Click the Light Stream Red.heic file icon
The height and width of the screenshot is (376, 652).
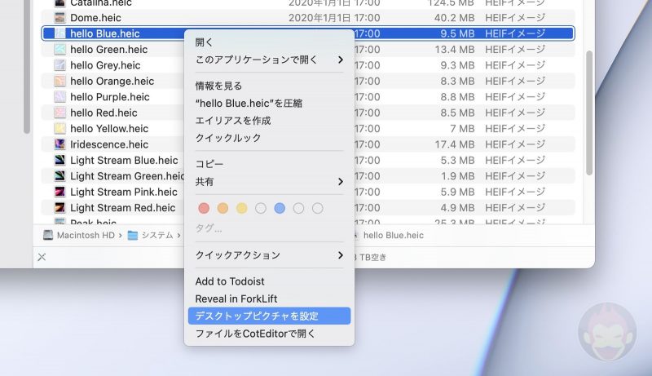pyautogui.click(x=59, y=207)
